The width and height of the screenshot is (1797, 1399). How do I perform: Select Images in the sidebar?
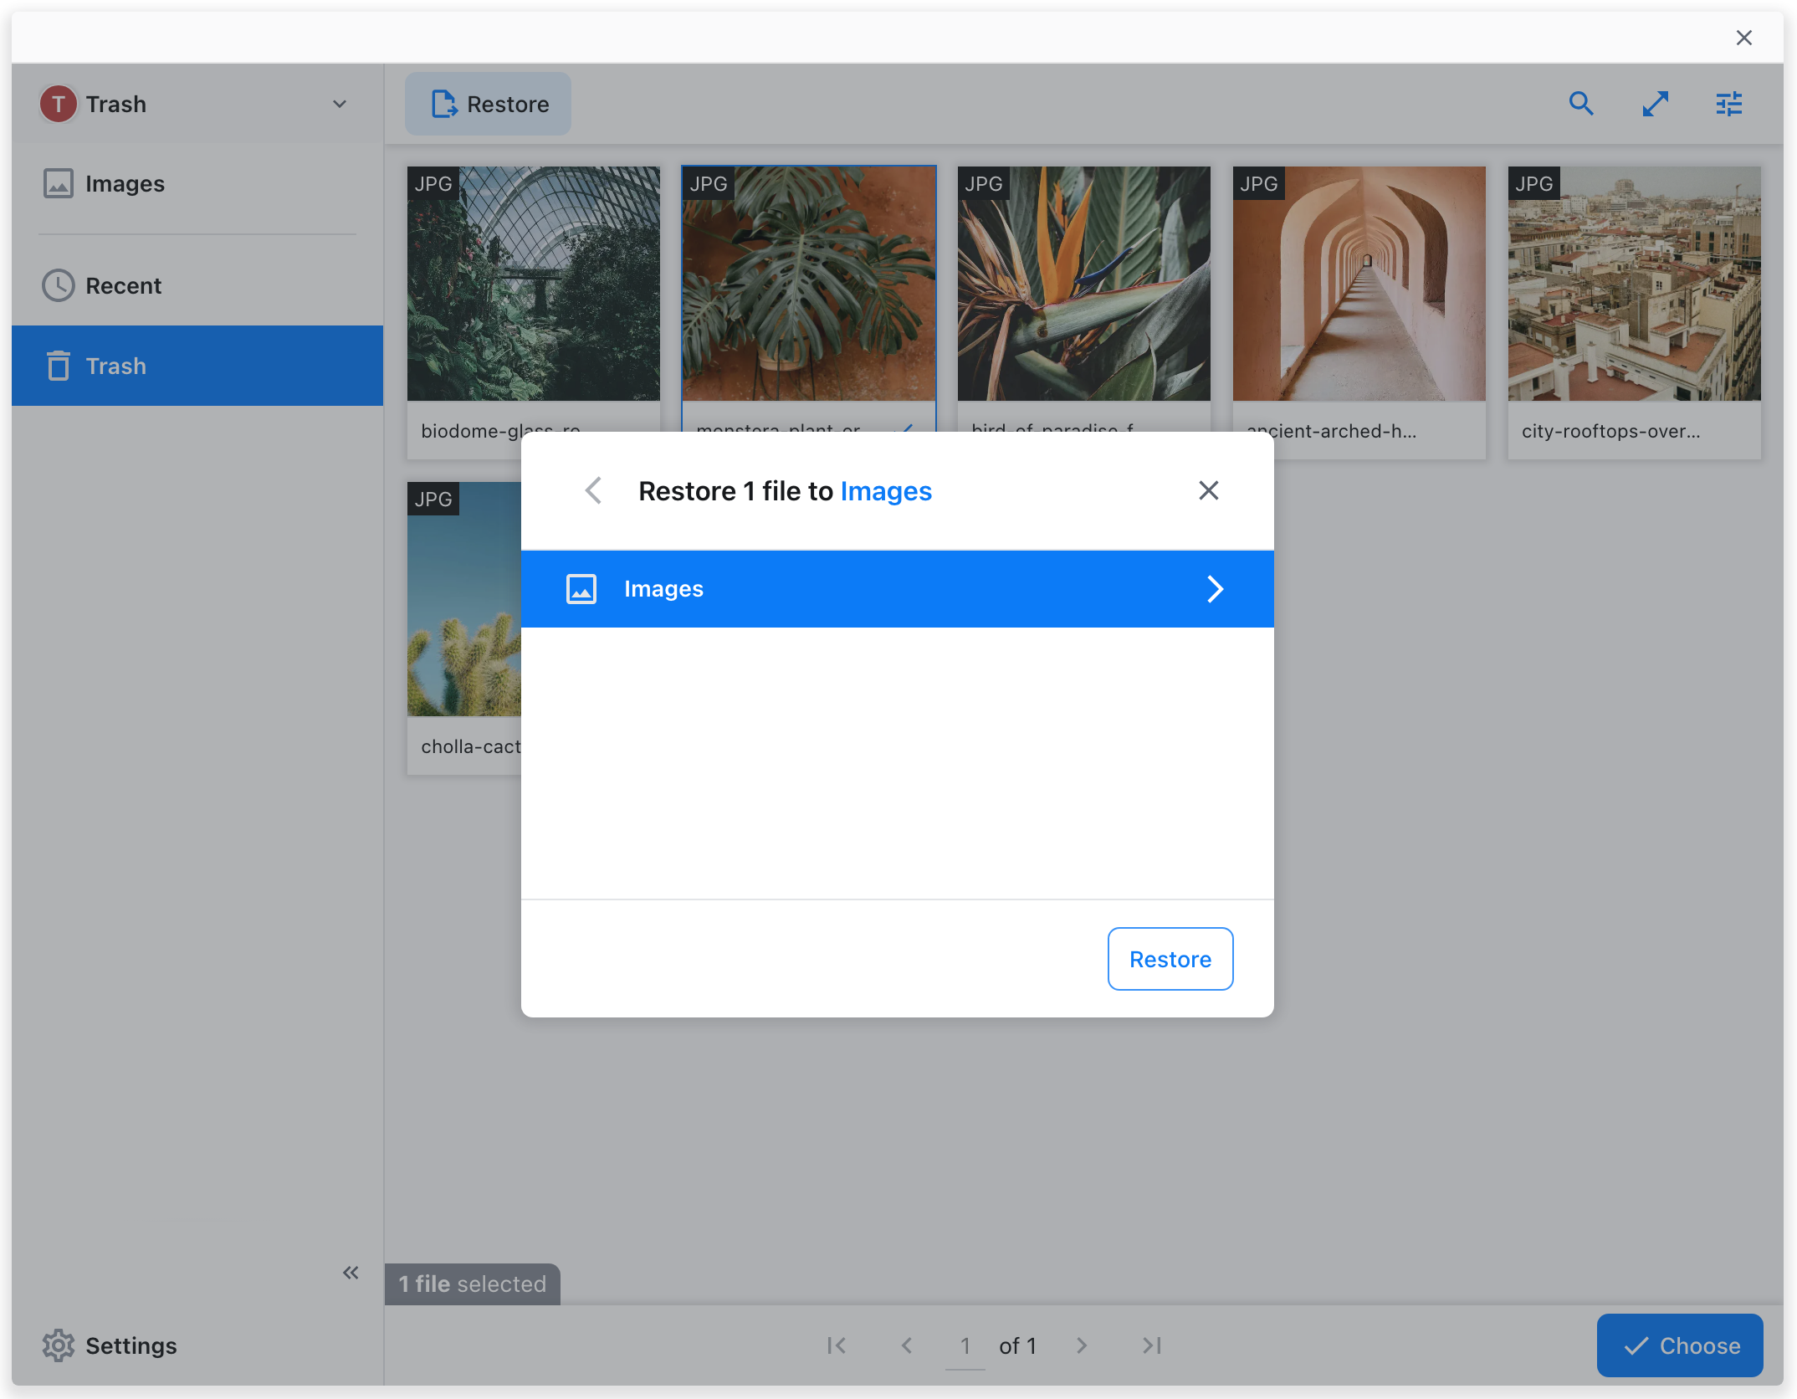click(x=125, y=183)
